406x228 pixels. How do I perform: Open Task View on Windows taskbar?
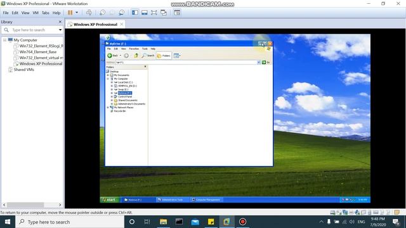point(147,222)
